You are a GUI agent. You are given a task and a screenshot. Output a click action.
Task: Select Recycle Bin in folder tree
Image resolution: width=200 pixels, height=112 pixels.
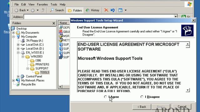coord(28,84)
